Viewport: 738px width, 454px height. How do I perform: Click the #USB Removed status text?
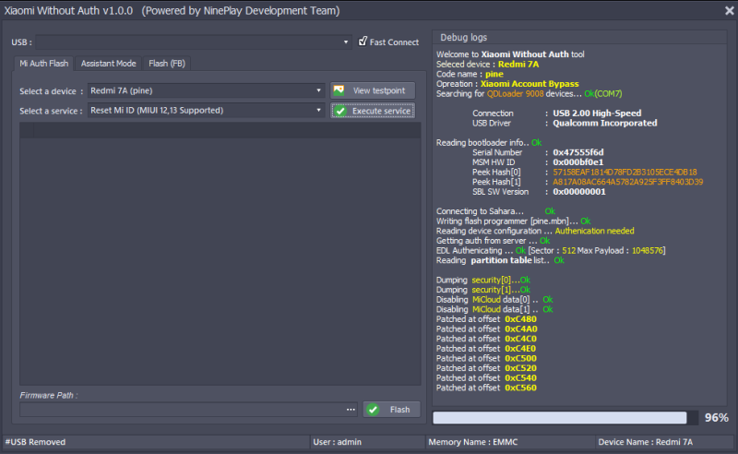35,442
